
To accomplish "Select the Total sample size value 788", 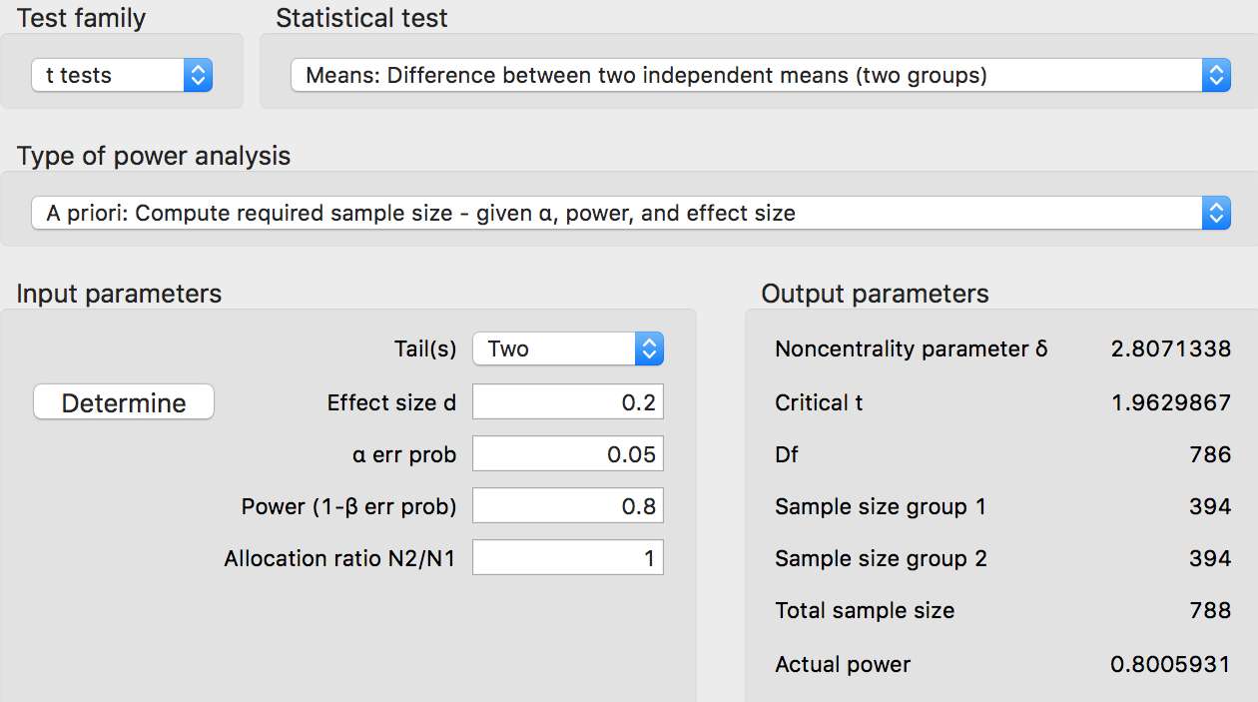I will coord(1210,610).
